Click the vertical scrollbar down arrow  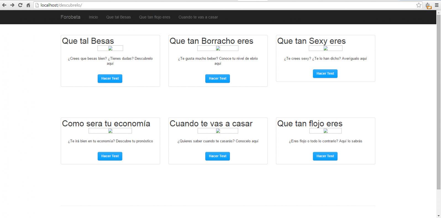coord(439,216)
